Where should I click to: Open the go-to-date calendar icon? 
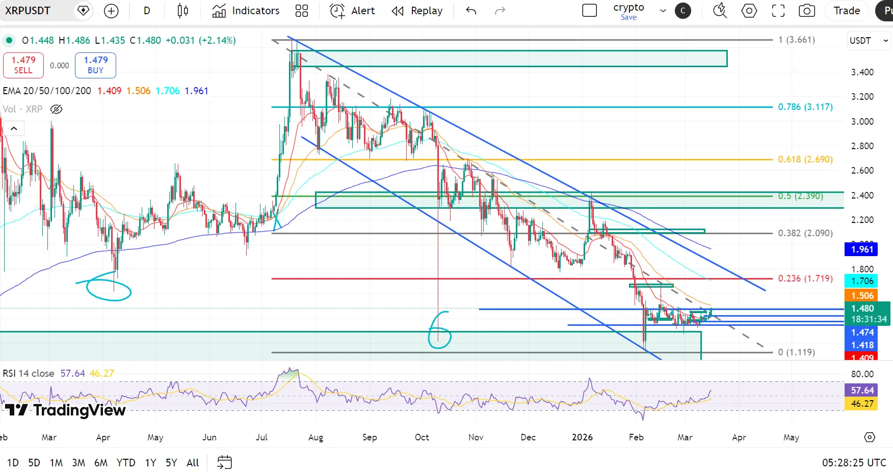224,462
